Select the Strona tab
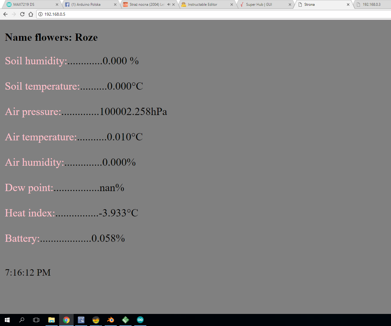Screen dimensions: 391x326 [x=323, y=5]
